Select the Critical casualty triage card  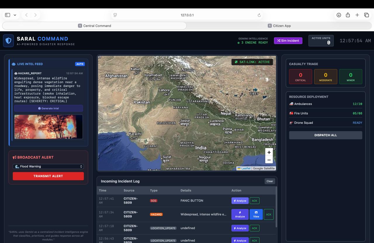coord(300,77)
